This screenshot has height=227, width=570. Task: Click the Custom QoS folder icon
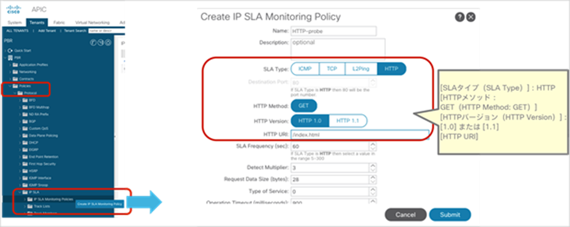pos(25,128)
